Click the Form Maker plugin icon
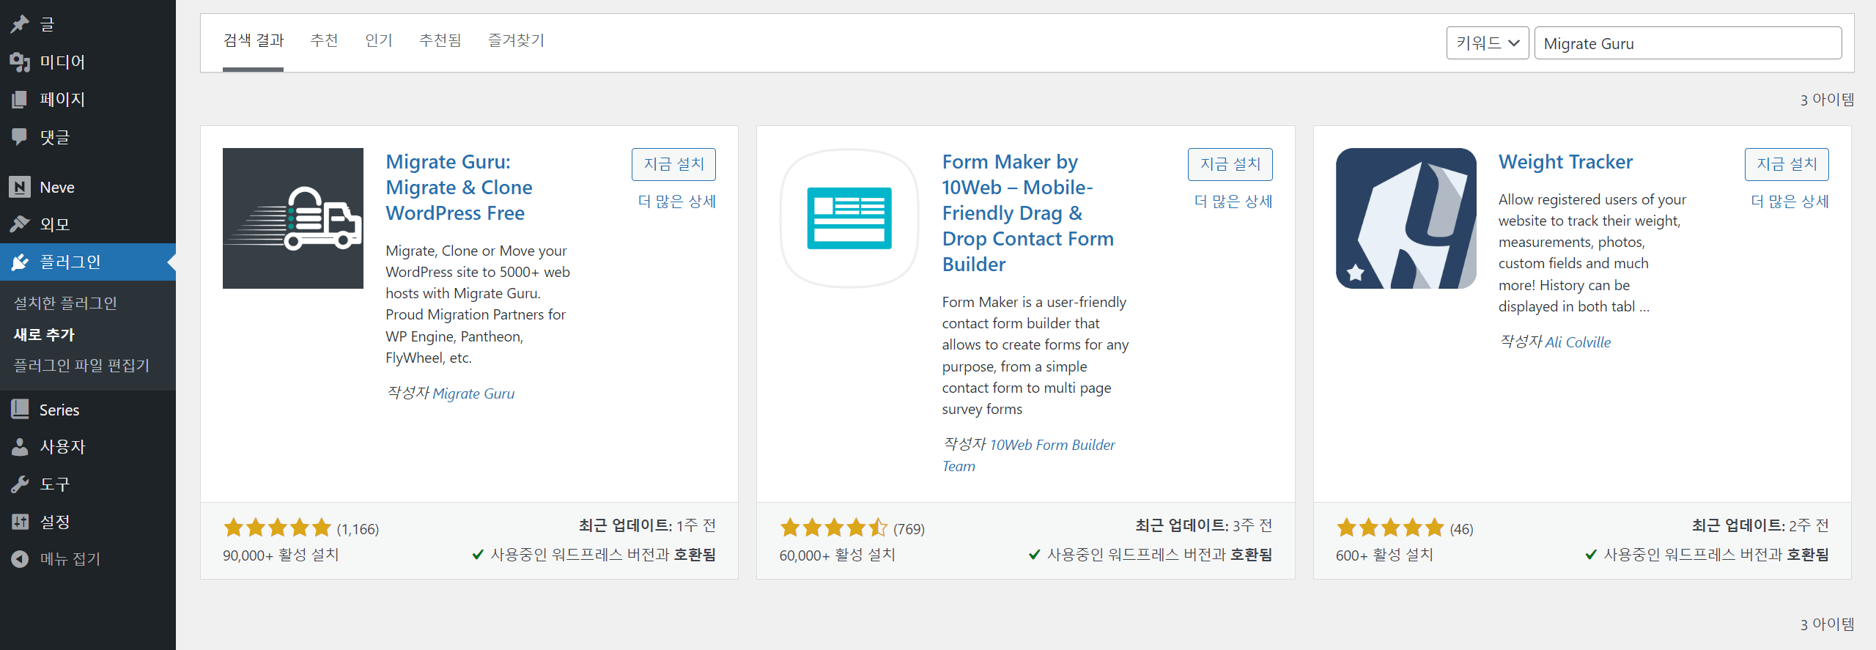 pyautogui.click(x=849, y=218)
